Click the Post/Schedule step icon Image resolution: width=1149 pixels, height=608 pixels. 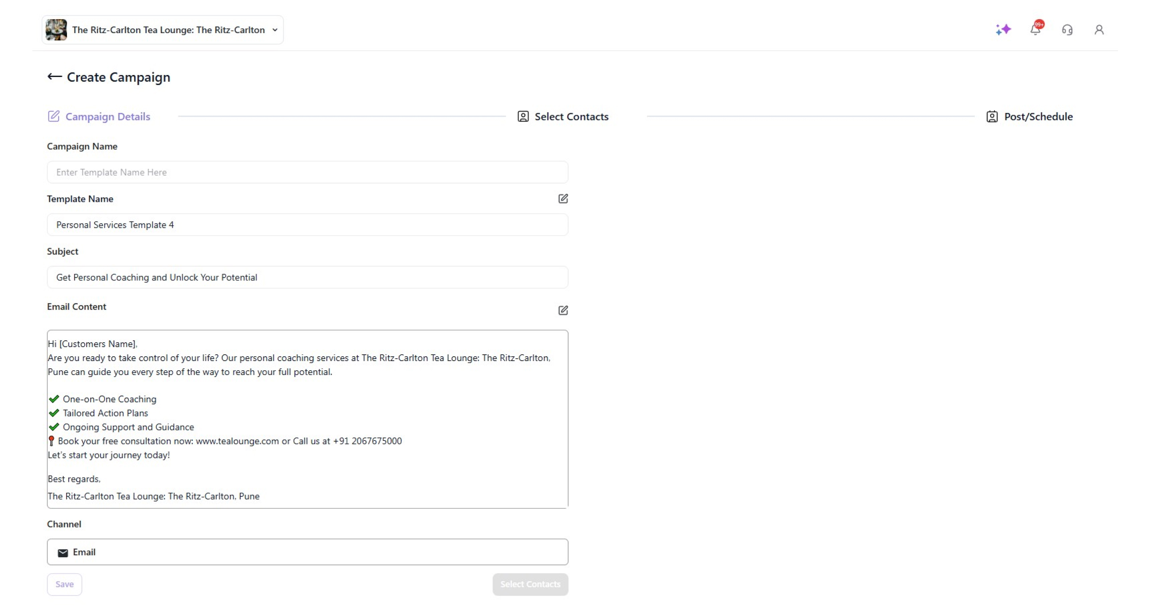coord(991,116)
